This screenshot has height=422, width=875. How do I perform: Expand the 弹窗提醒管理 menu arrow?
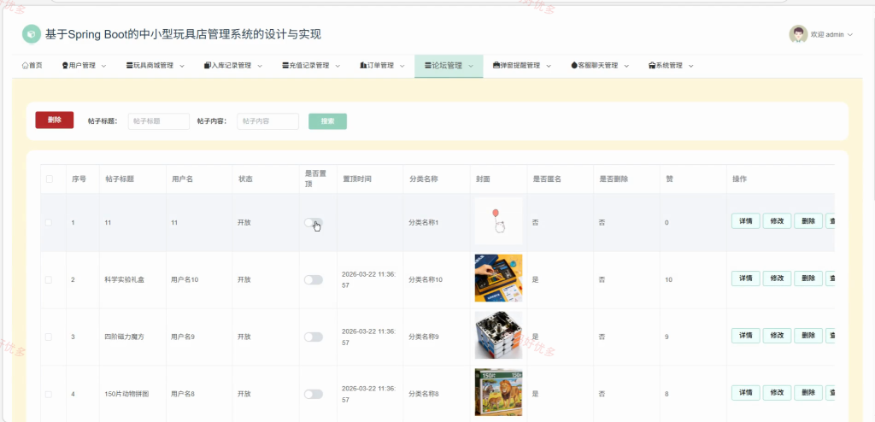point(549,66)
